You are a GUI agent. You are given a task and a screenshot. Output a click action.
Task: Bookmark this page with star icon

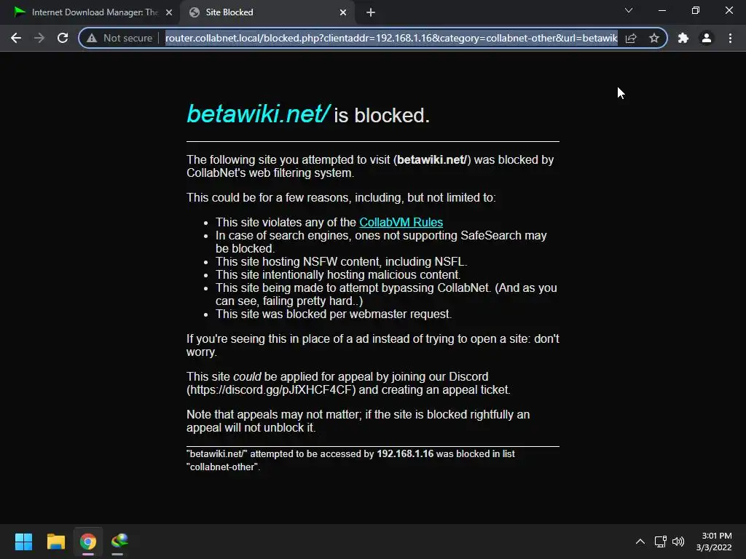click(654, 38)
